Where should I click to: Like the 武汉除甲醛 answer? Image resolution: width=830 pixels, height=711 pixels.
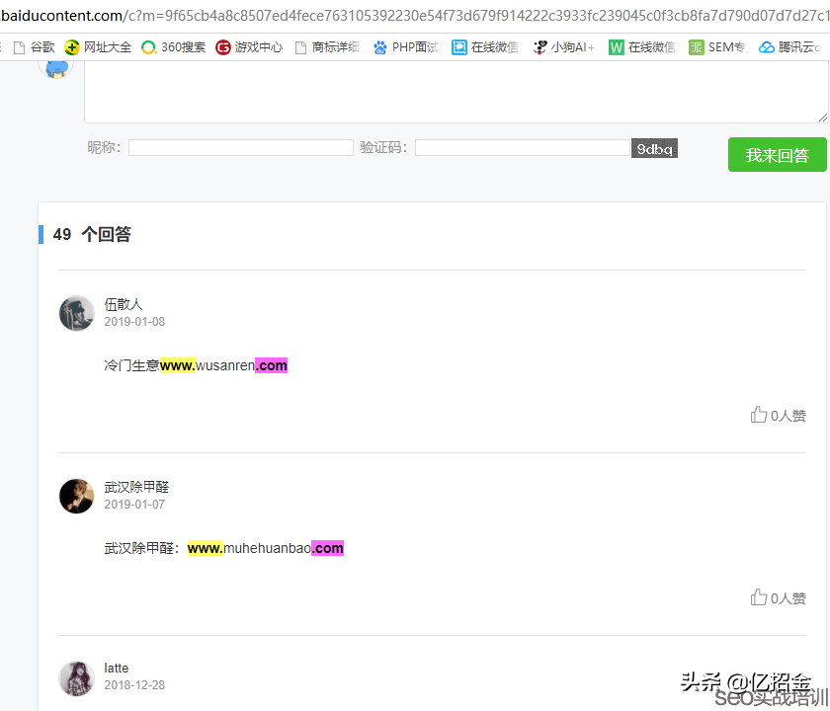(x=759, y=597)
